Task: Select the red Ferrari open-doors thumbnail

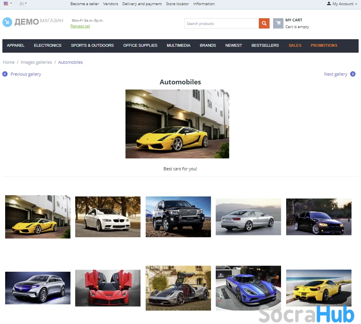Action: [x=108, y=288]
